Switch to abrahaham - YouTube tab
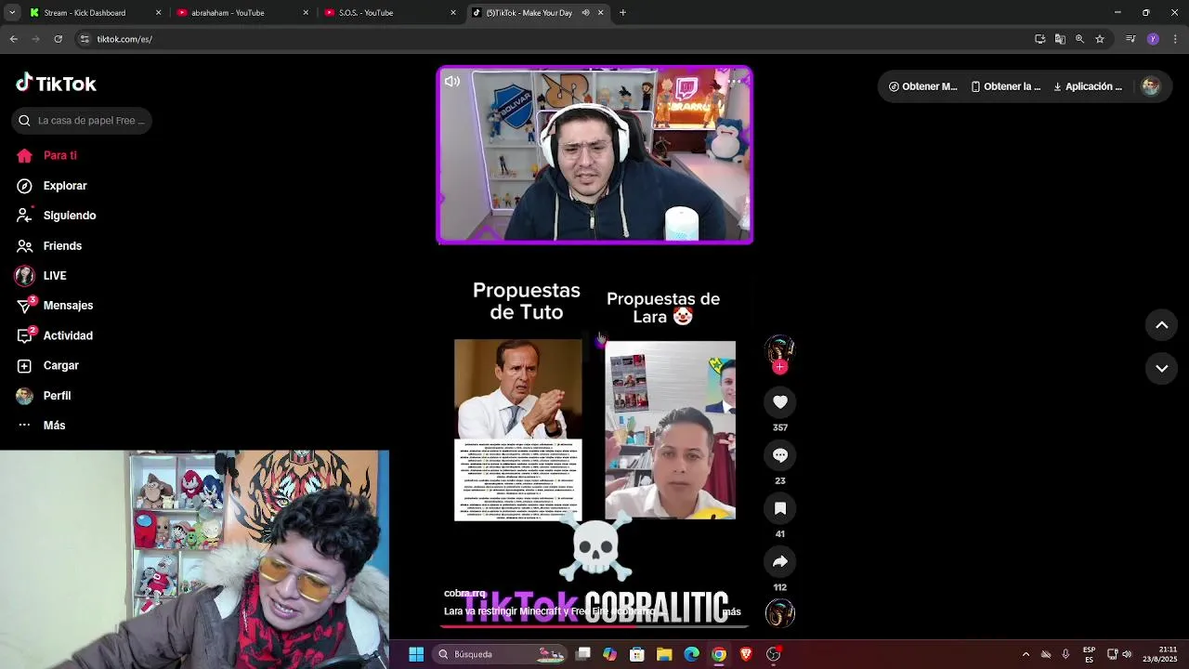Viewport: 1189px width, 669px height. tap(243, 13)
